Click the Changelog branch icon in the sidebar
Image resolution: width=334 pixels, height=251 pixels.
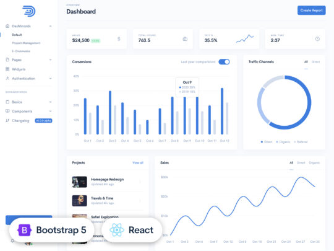tap(7, 121)
